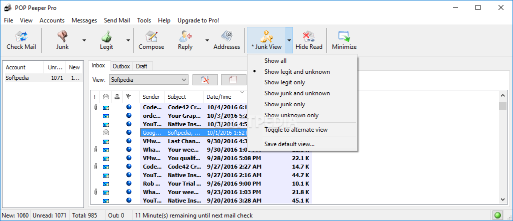Screen dimensions: 513x221
Task: Expand the Junk button dropdown arrow
Action: [x=84, y=40]
